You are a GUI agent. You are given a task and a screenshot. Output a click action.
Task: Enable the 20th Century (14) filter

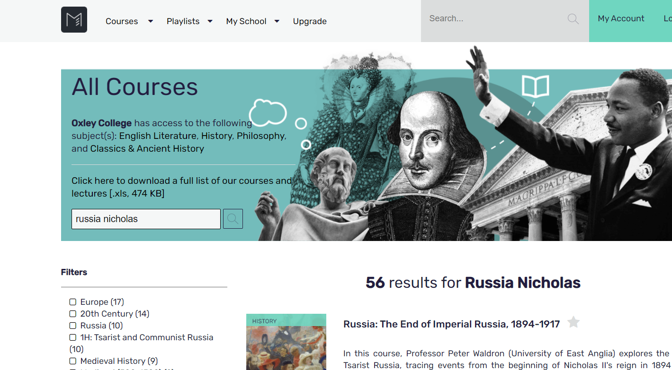click(73, 314)
